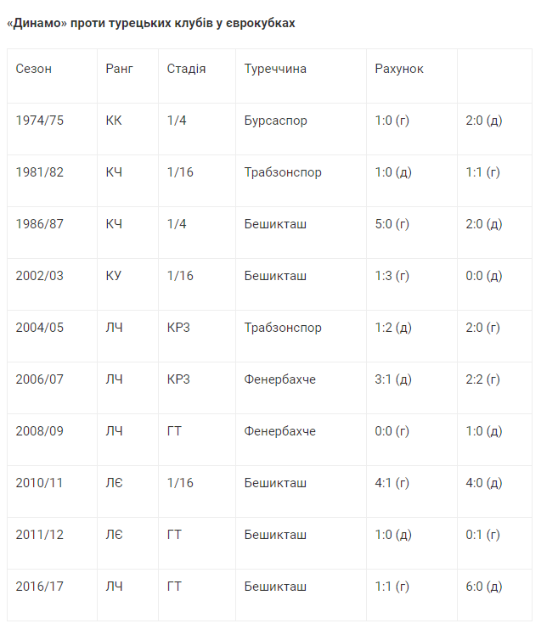
Task: Click the 5:0 (г) score cell
Action: [x=392, y=224]
